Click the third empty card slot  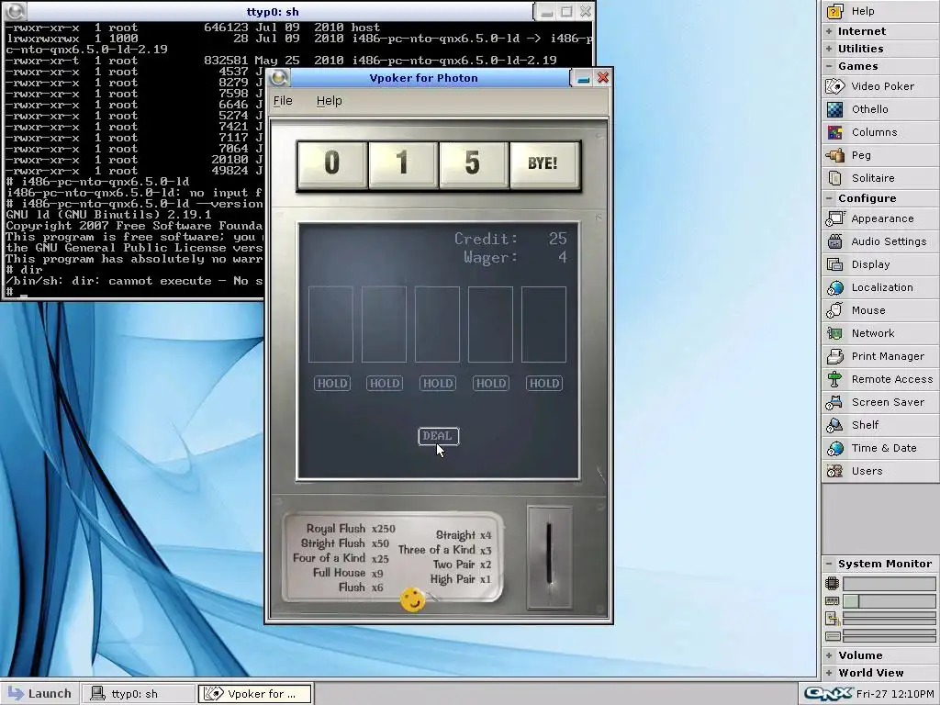(437, 324)
